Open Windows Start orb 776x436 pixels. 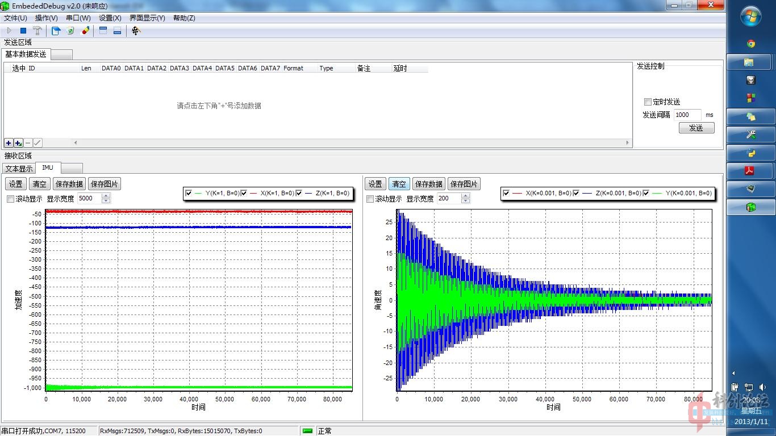point(751,16)
